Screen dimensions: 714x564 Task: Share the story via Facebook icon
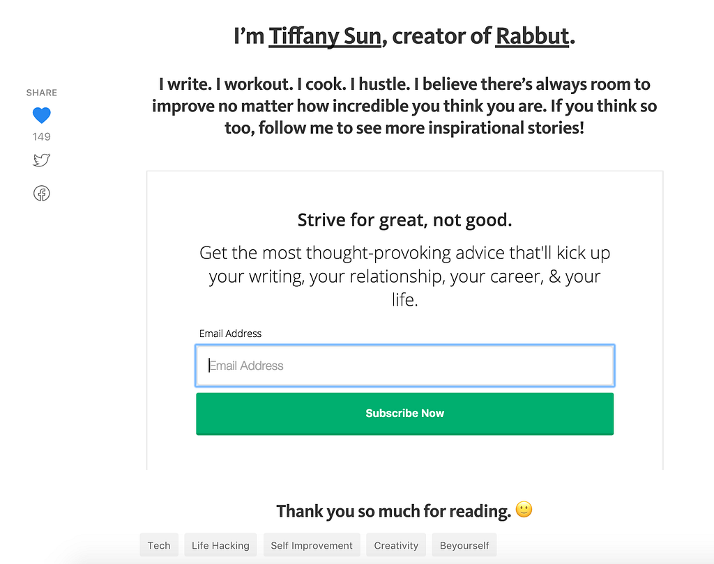click(x=42, y=194)
